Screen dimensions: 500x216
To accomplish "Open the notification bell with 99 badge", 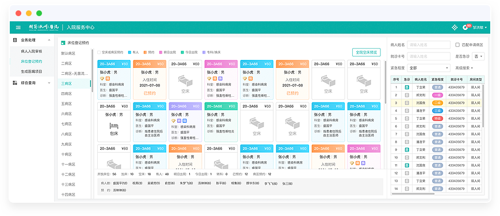I will [465, 28].
